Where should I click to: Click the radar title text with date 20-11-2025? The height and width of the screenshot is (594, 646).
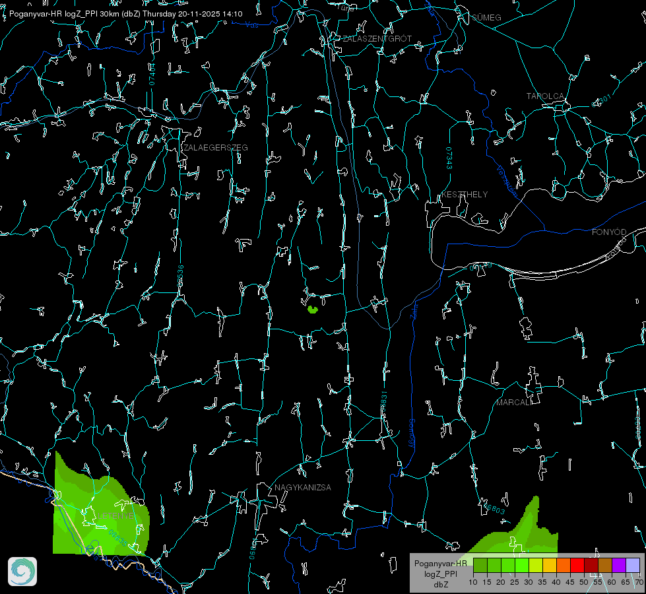[x=125, y=14]
